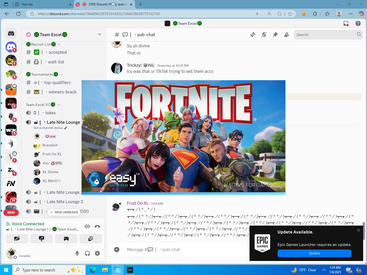Open Fruit On XL profile from message

coord(138,203)
